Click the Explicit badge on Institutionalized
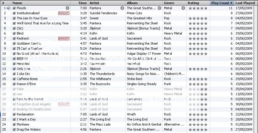Screen dimensions: 258x133 [x=64, y=13]
